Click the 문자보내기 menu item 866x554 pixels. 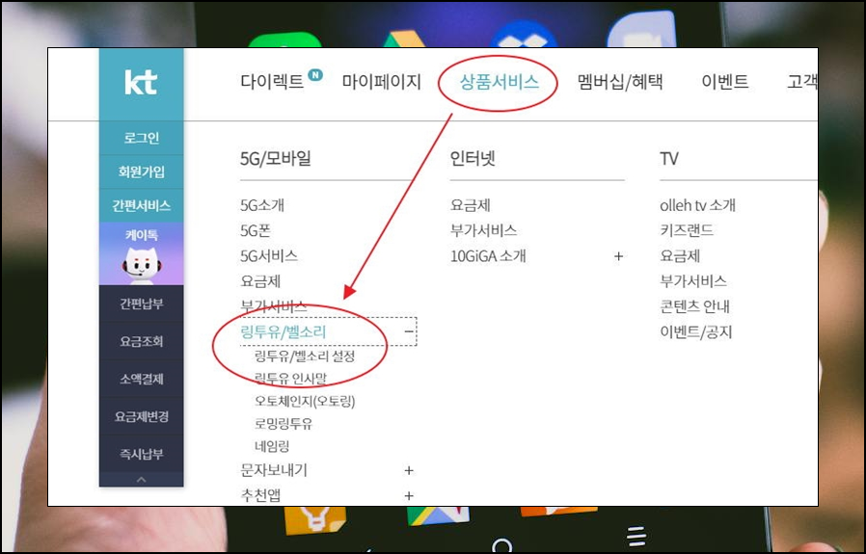[x=274, y=470]
